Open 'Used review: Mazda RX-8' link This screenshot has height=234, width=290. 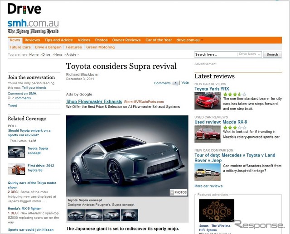coord(221,122)
